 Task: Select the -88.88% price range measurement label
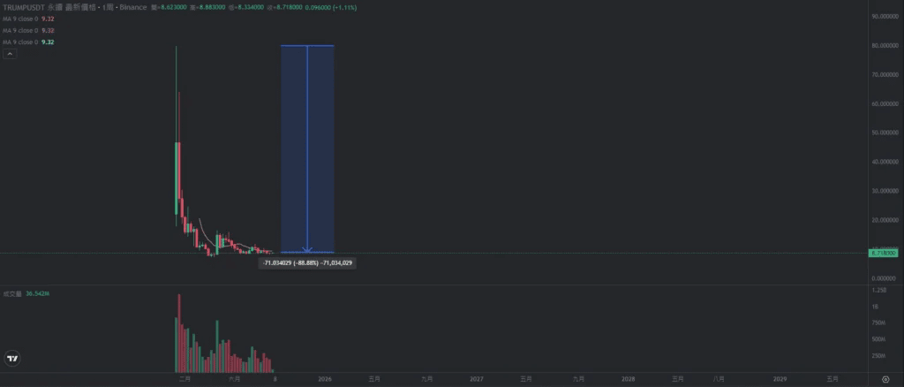tap(307, 262)
